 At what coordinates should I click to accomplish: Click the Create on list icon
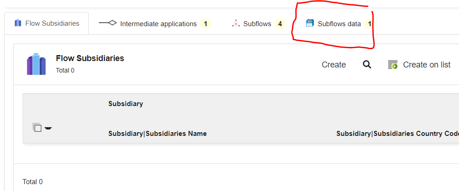393,65
